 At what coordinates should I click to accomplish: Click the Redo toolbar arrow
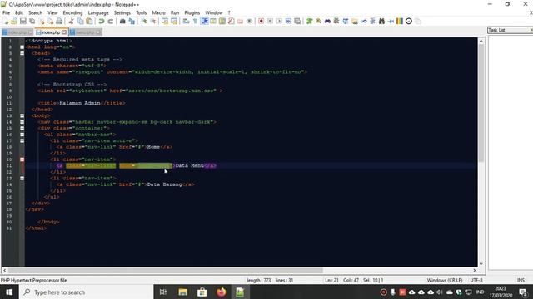coord(111,22)
